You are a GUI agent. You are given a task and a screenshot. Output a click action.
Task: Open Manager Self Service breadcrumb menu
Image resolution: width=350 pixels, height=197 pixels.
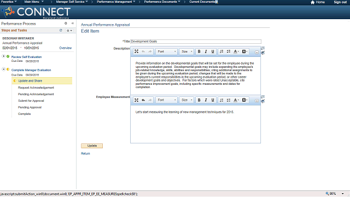point(72,2)
